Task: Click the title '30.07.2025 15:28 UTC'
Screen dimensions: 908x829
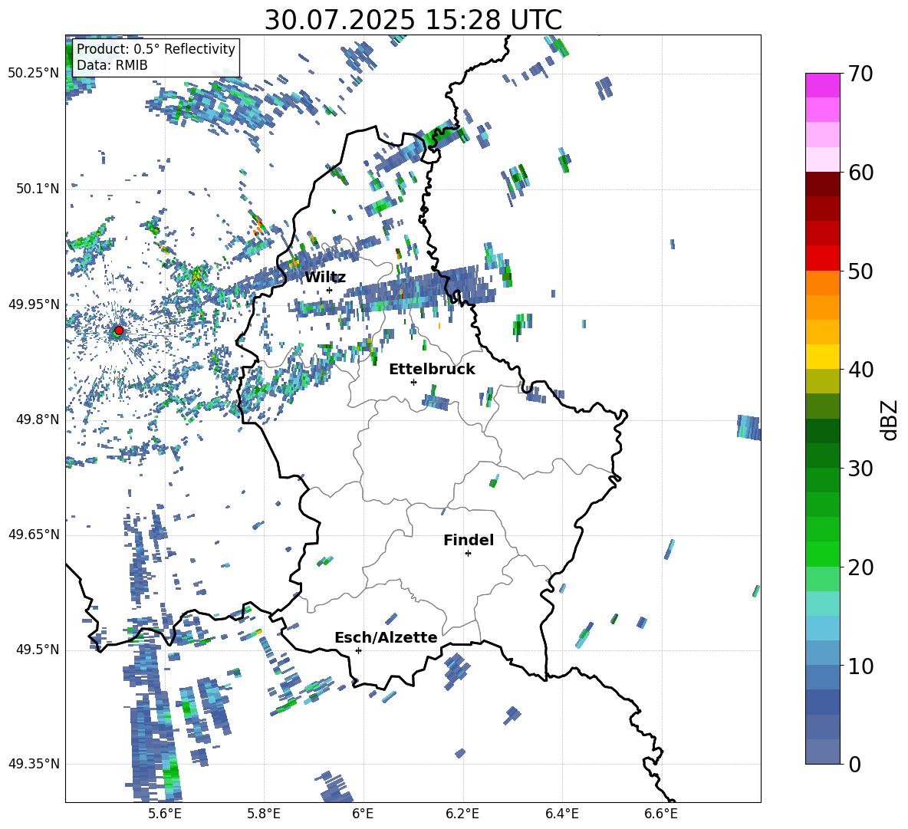Action: (x=413, y=20)
